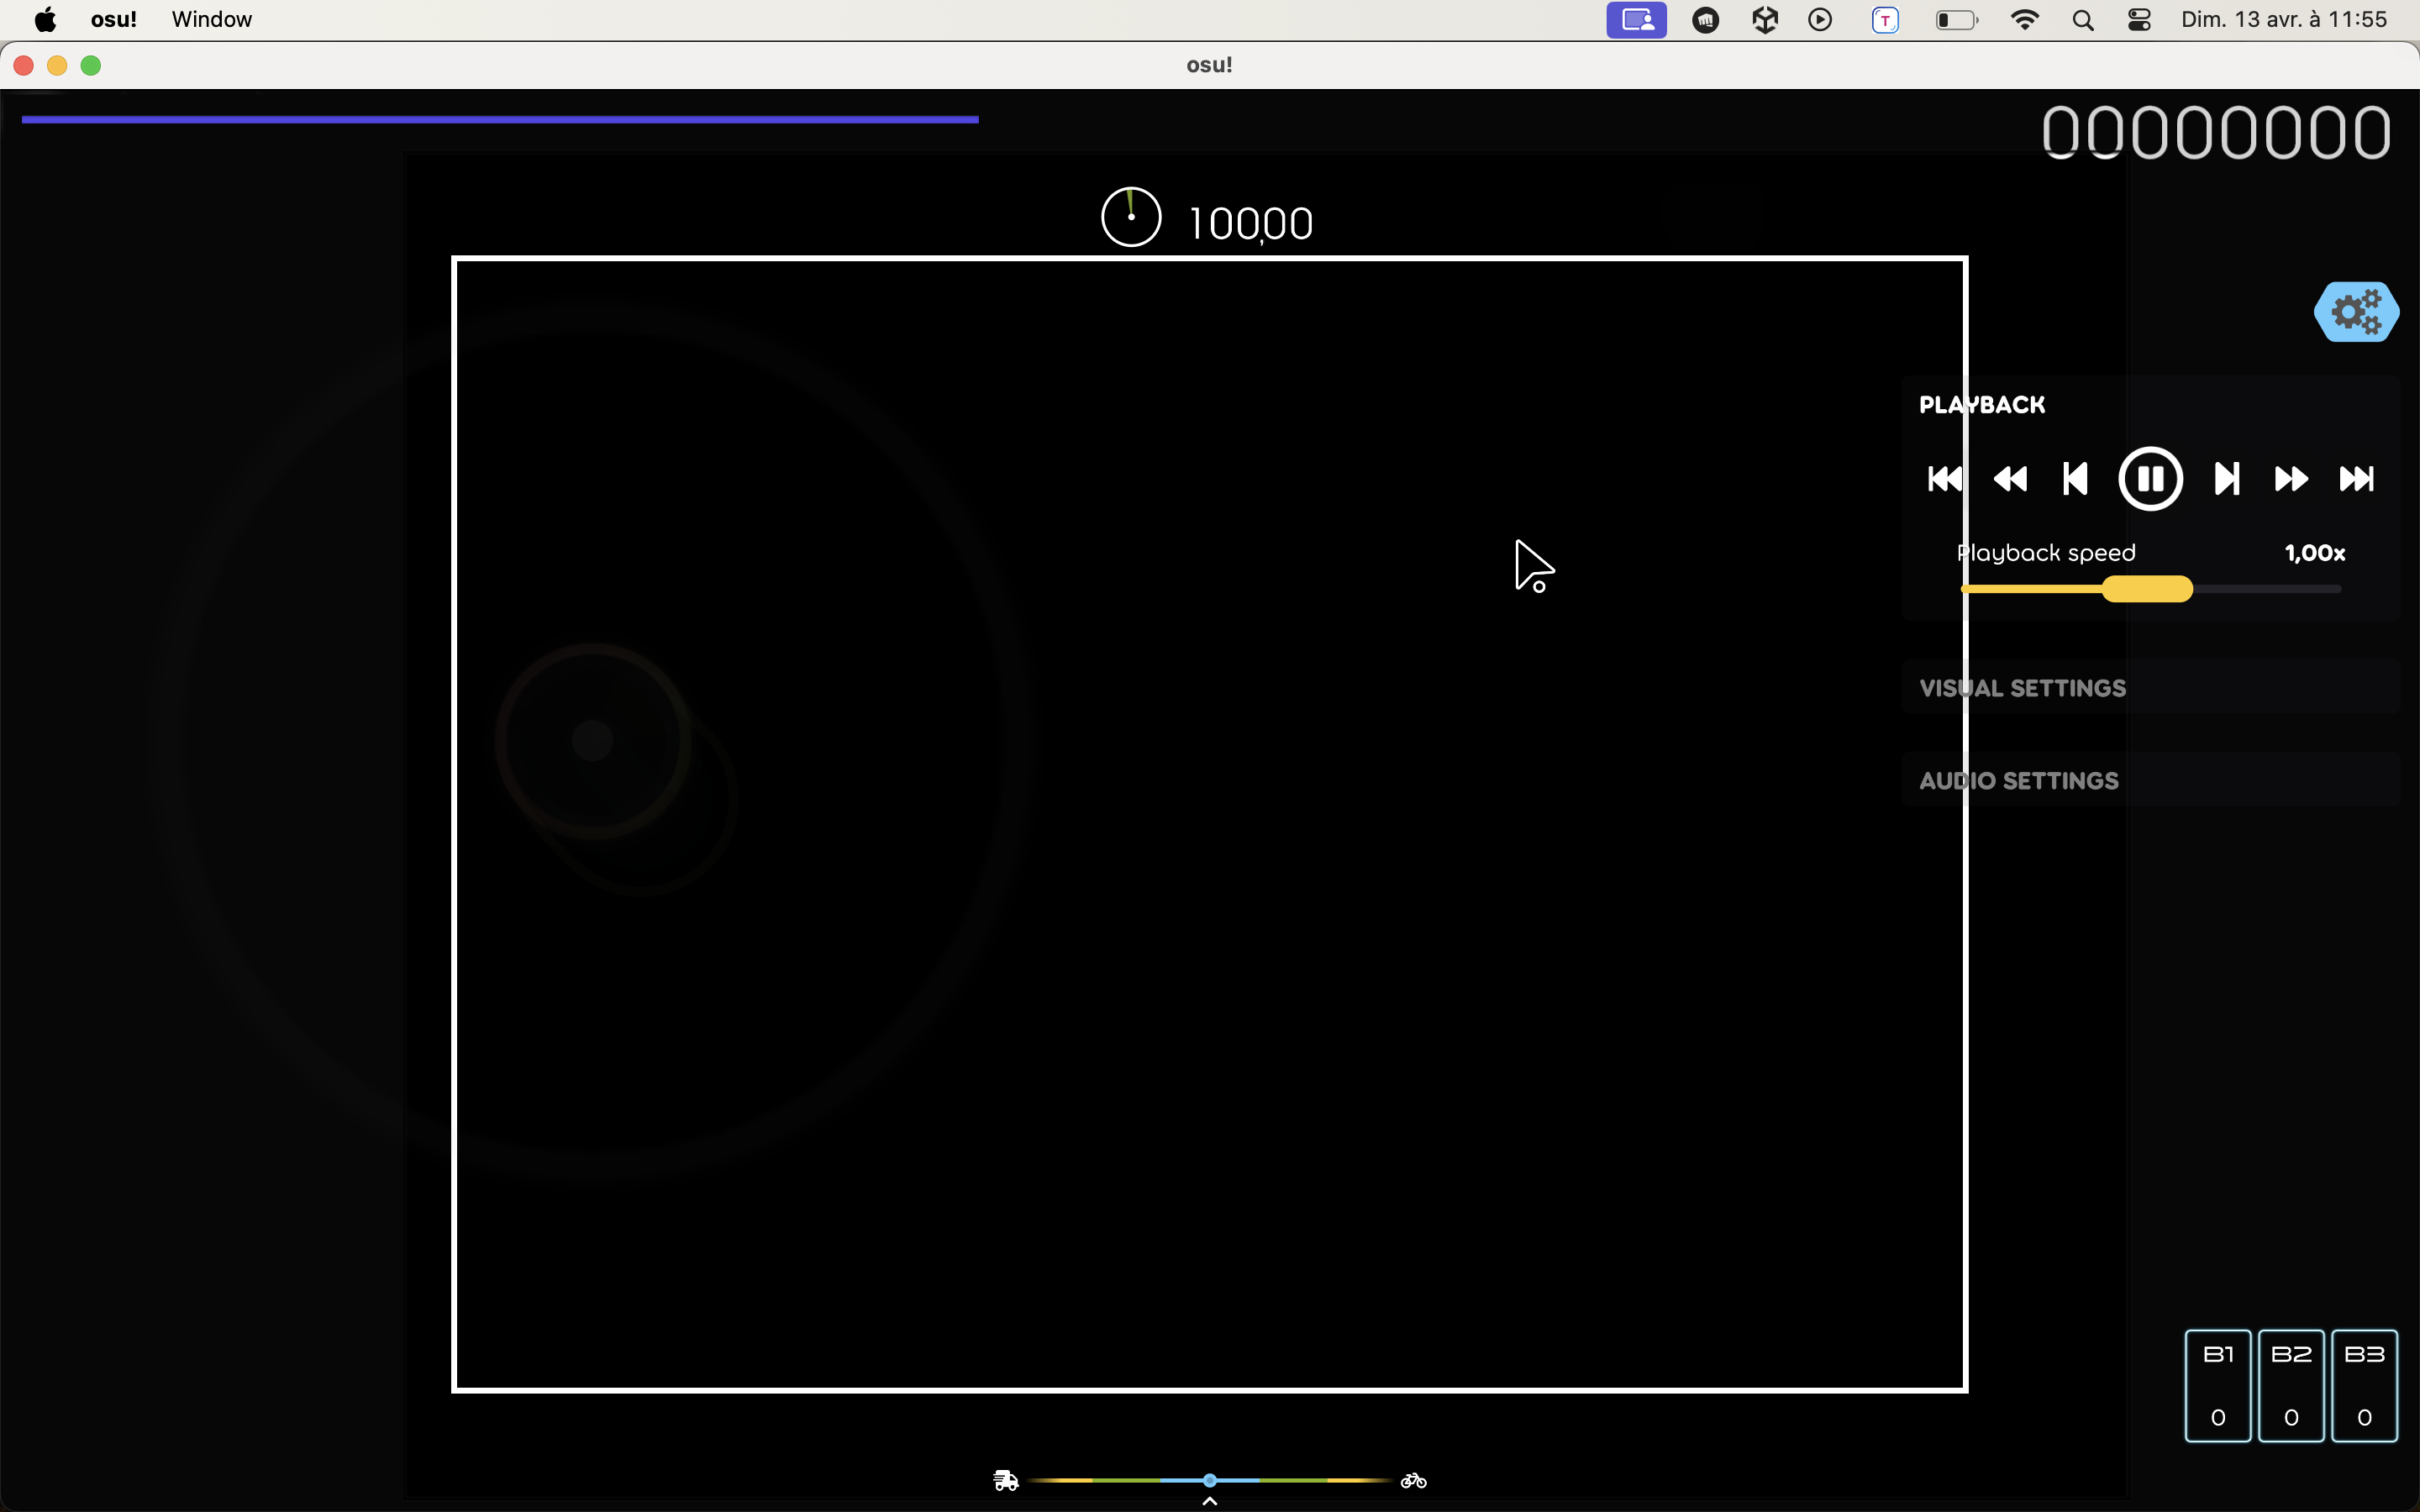2420x1512 pixels.
Task: Jump to the end of the replay
Action: 2358,478
